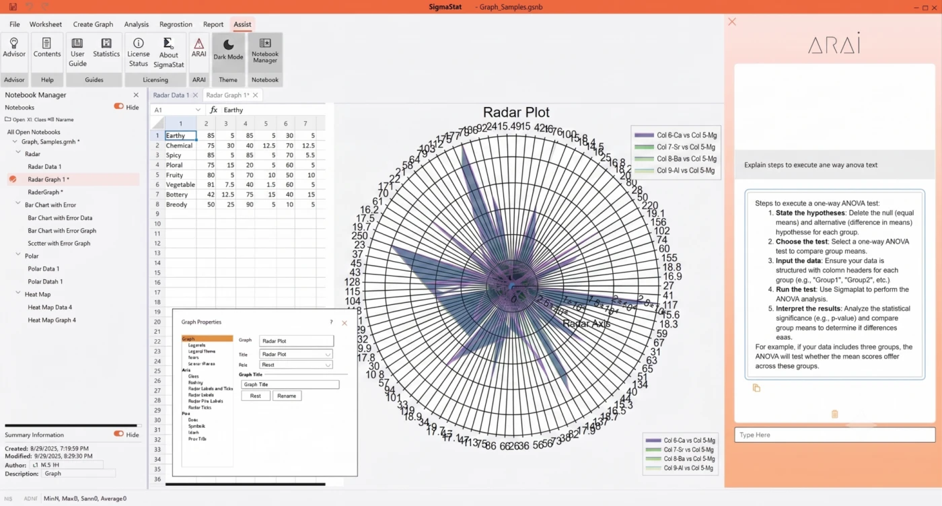Expand the cell reference A1 dropdown

(198, 110)
